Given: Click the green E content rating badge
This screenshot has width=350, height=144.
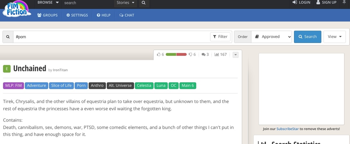Looking at the screenshot, I should [7, 69].
